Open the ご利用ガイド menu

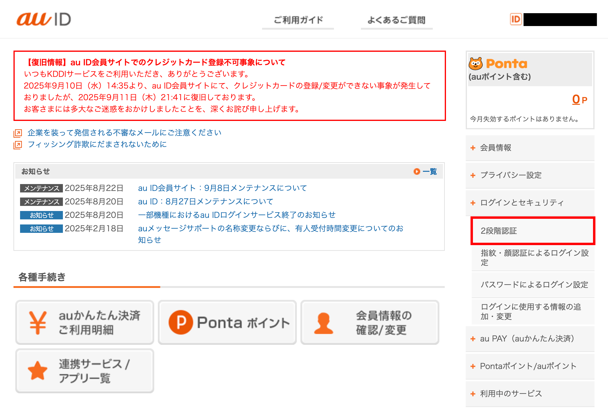pyautogui.click(x=298, y=20)
